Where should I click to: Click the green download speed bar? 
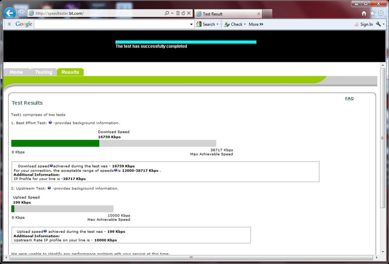55,143
